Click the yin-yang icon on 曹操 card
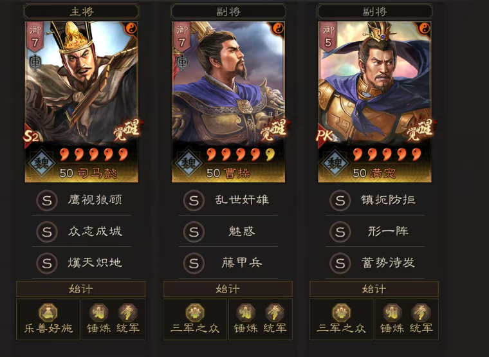The image size is (489, 357). [x=277, y=29]
